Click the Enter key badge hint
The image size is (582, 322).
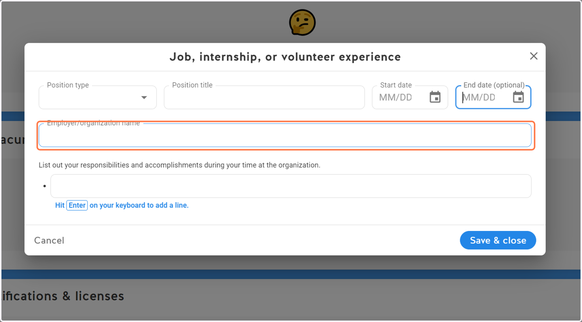click(x=77, y=205)
